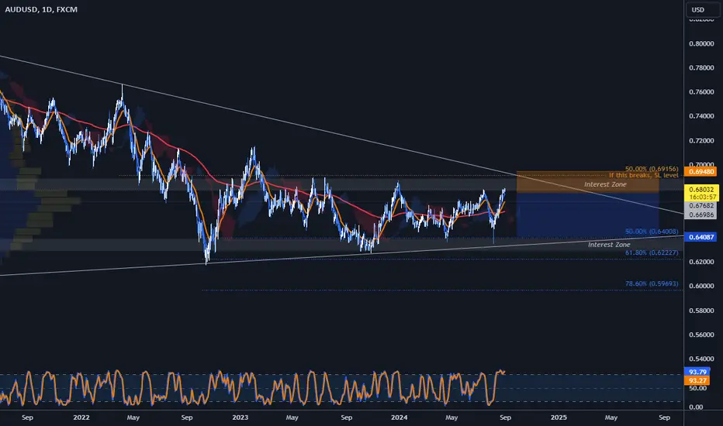Click the 0.58000 price scale label
This screenshot has width=723, height=426.
pyautogui.click(x=701, y=311)
